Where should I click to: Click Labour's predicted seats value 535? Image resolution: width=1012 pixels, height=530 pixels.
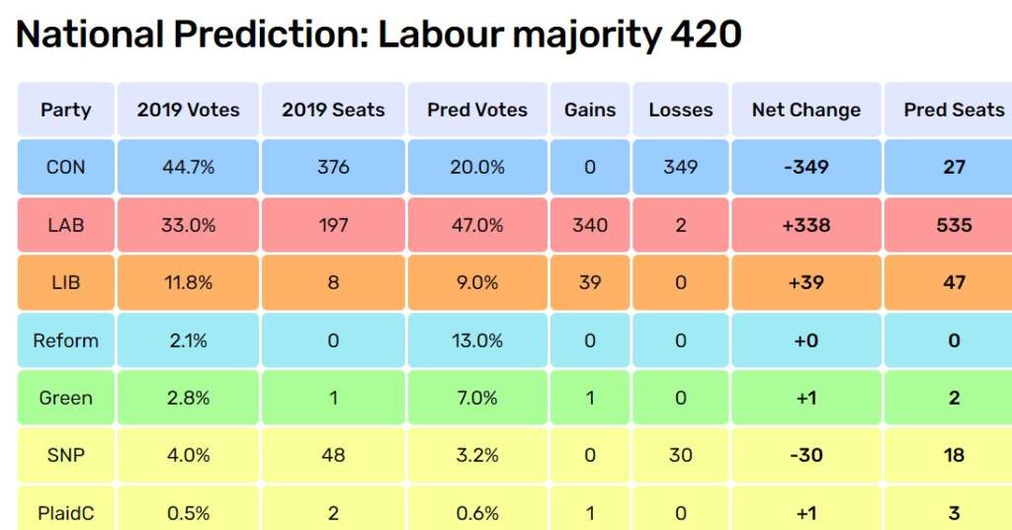(954, 225)
